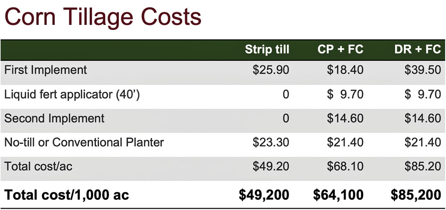This screenshot has width=446, height=210.
Task: Click the Total cost/ac row label
Action: [x=38, y=166]
